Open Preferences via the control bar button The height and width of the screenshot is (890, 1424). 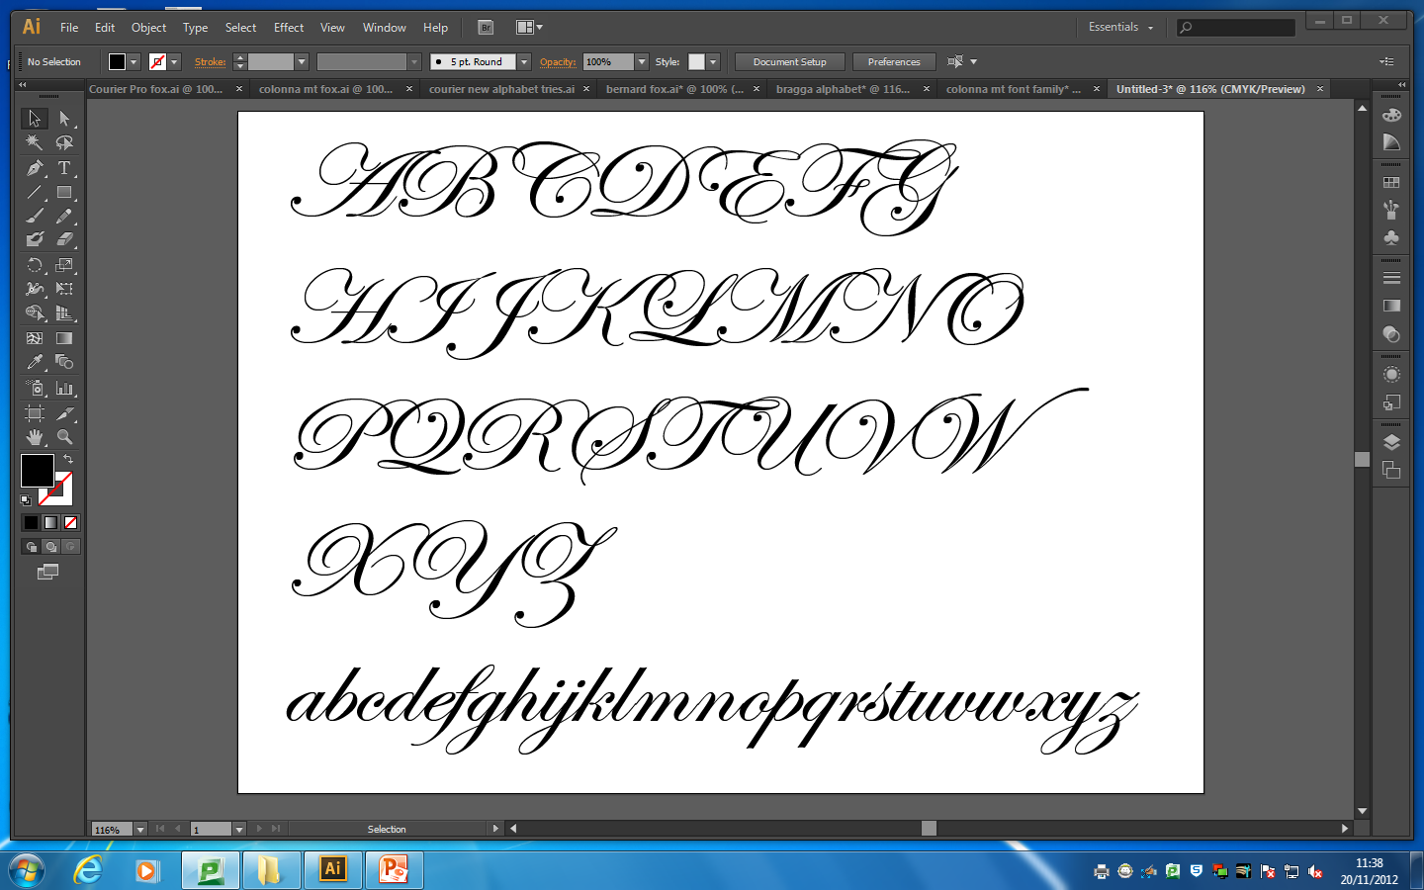click(x=893, y=61)
